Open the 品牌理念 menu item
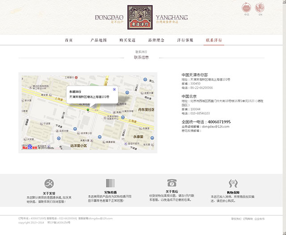Screen dimensions: 286x235 pos(156,40)
